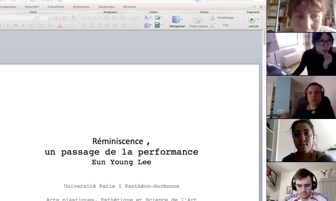
Task: Toggle underline formatting
Action: 8,25
